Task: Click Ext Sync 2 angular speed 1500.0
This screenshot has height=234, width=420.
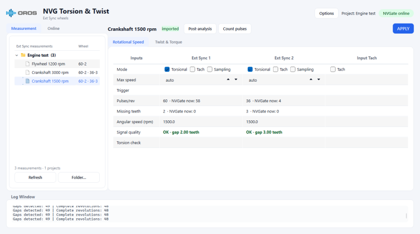Action: coord(252,121)
